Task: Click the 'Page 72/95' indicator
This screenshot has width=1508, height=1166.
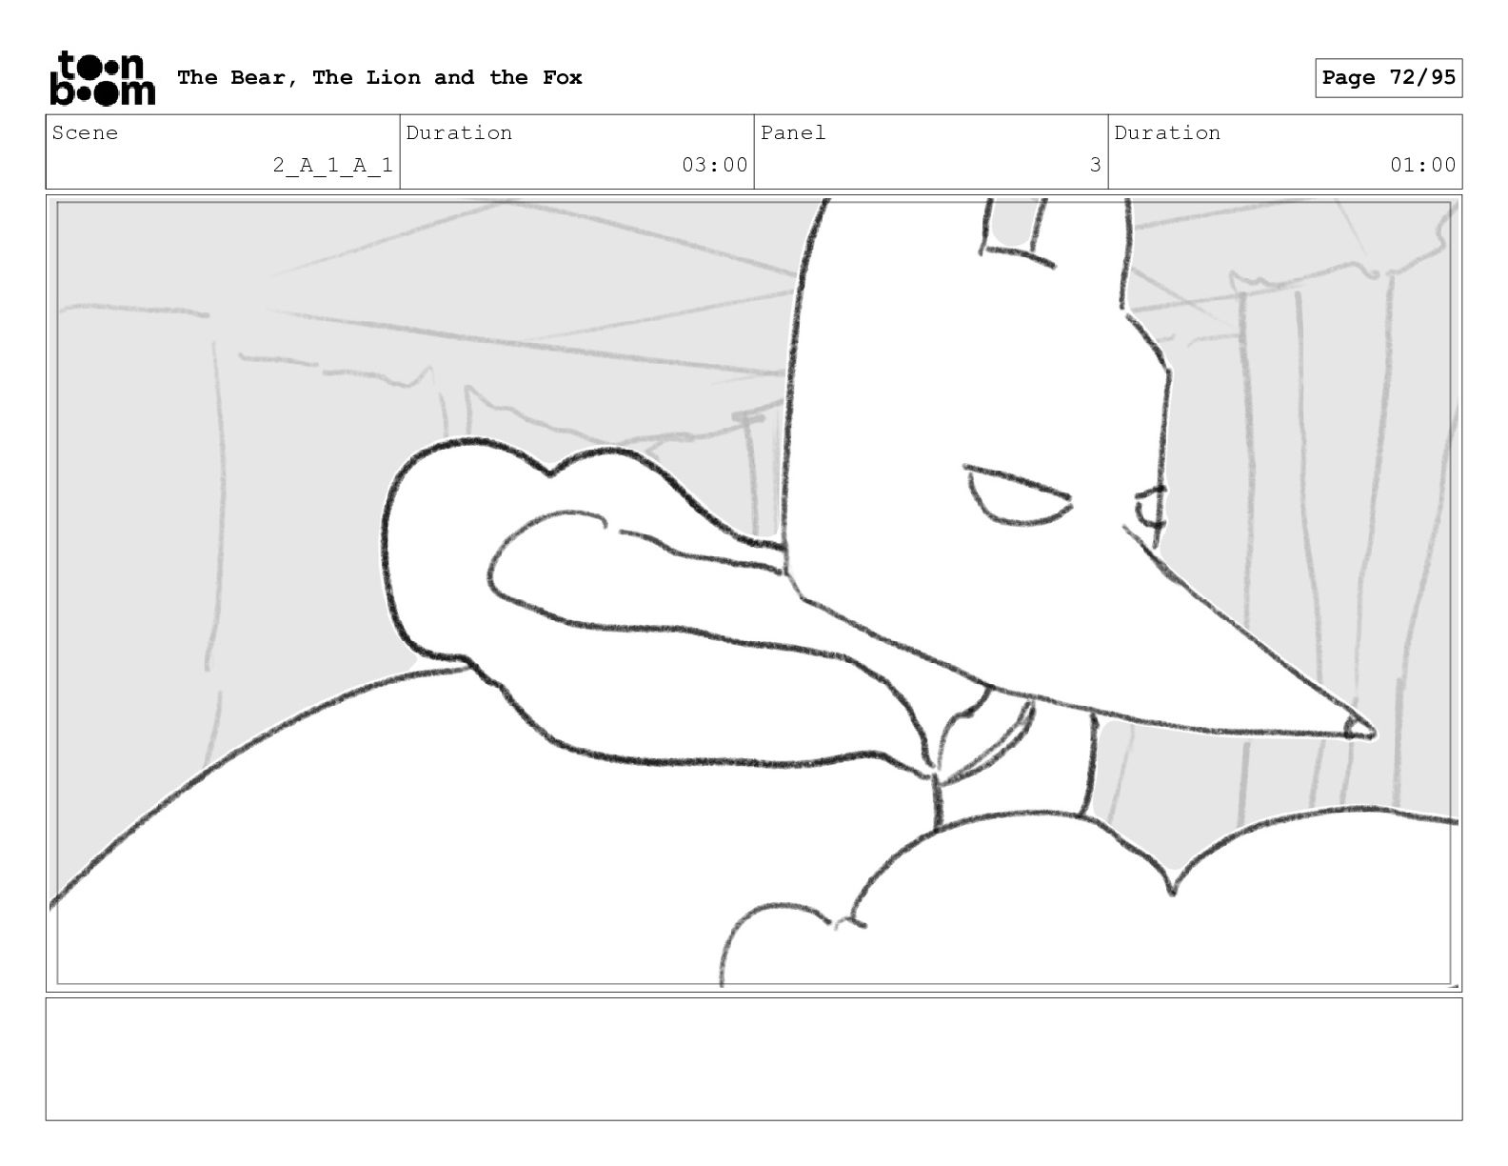Action: pos(1388,77)
